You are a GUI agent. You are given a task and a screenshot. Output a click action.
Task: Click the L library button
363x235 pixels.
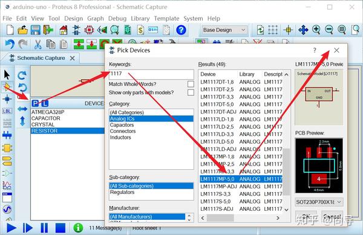(45, 103)
